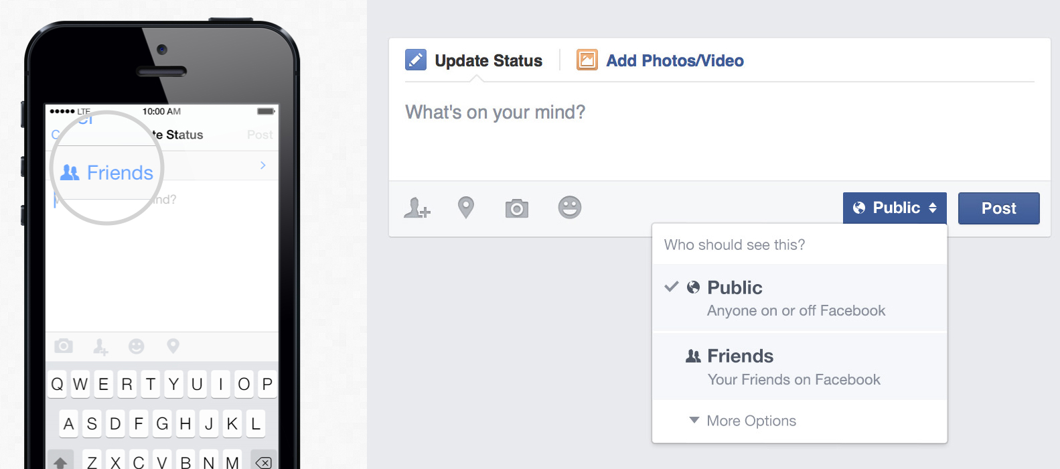
Task: Click the tag friends icon in composer
Action: (417, 208)
